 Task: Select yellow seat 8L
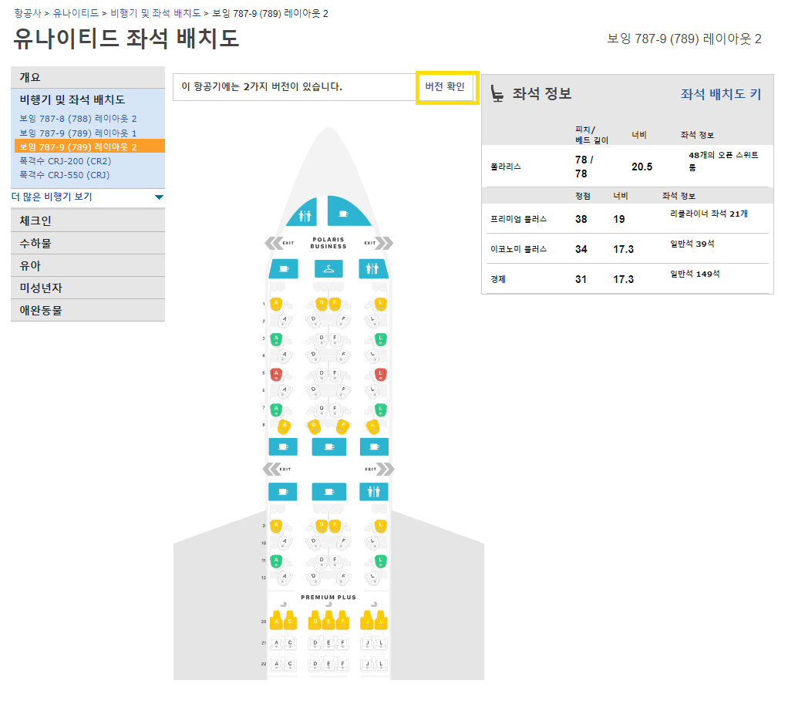[373, 426]
